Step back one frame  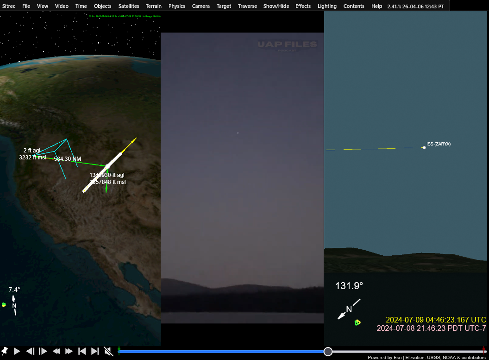30,351
